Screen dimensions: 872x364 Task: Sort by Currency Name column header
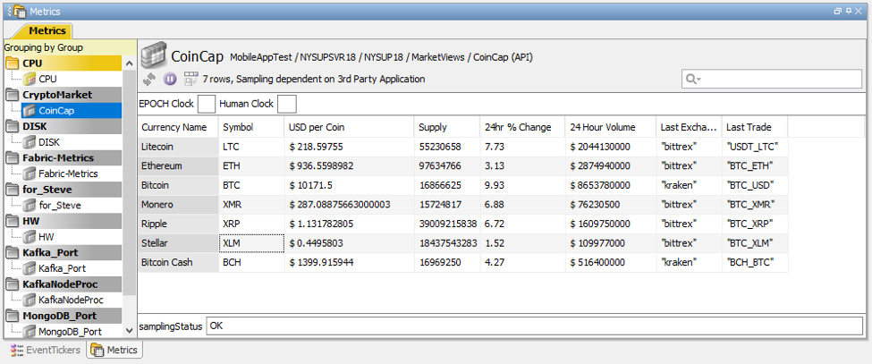178,127
